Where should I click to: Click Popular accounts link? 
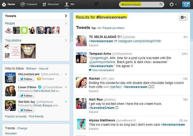coord(16,116)
